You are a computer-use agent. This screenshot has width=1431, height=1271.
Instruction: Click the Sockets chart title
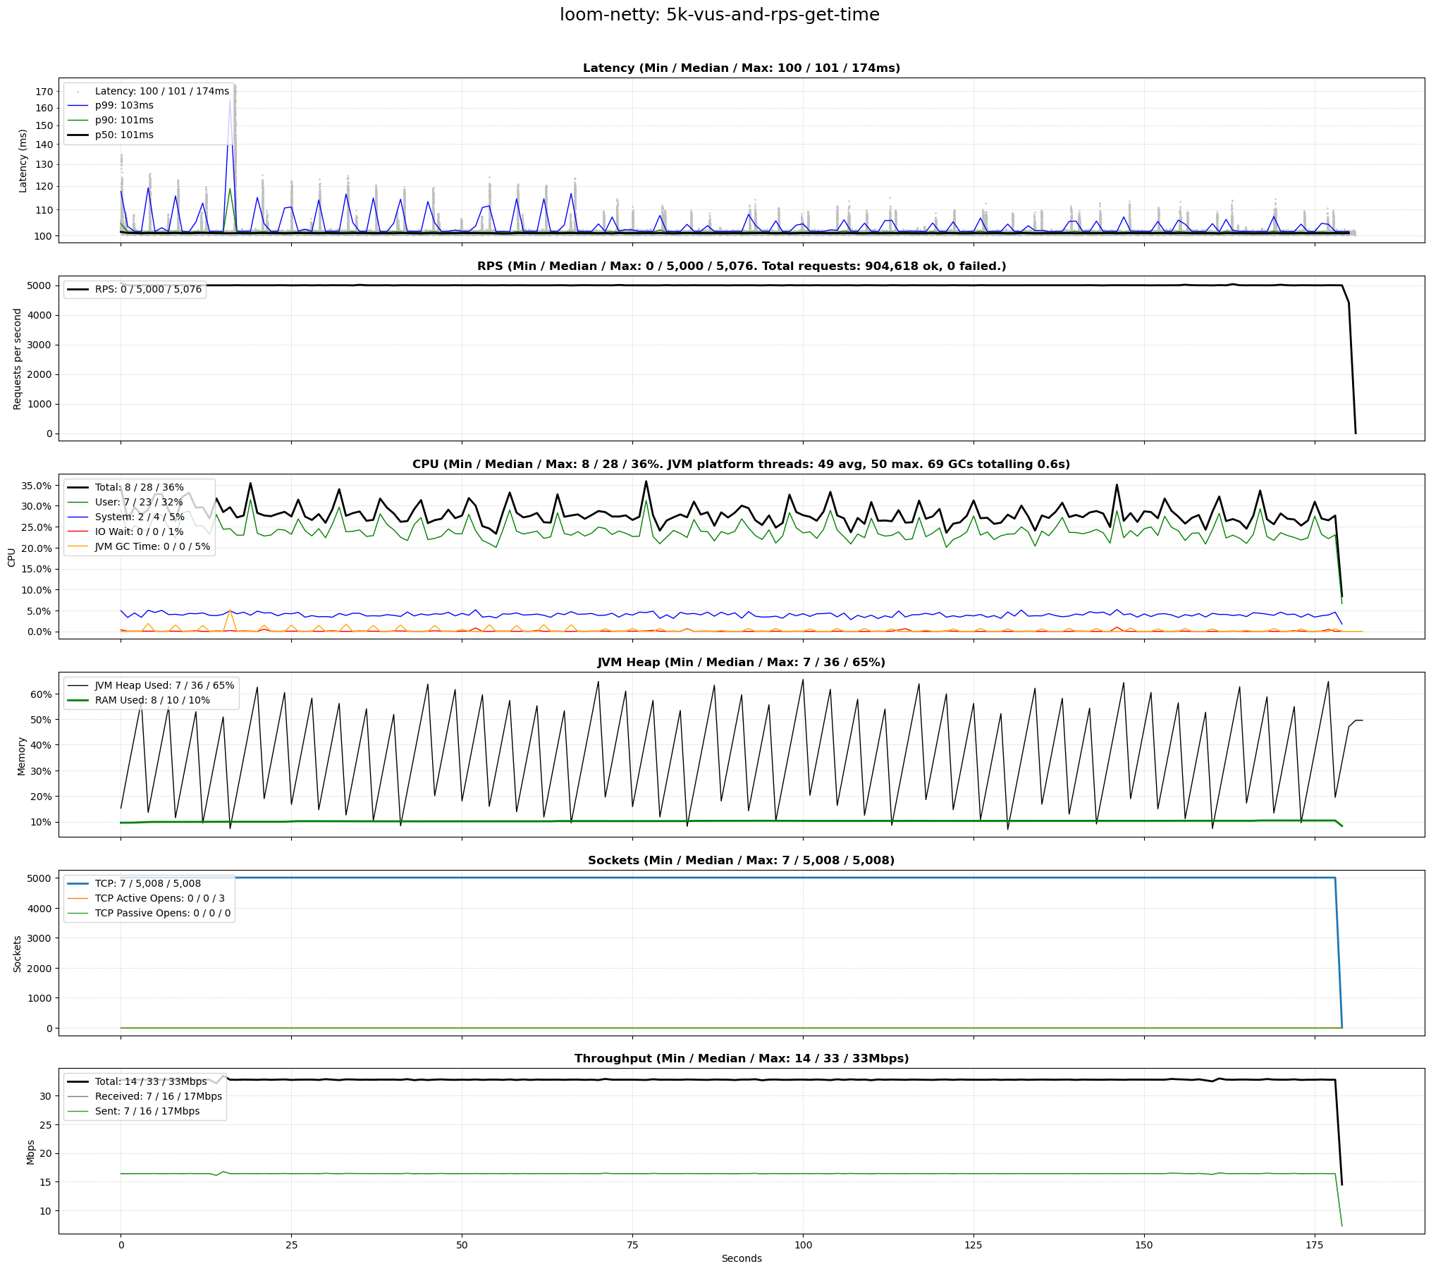741,861
